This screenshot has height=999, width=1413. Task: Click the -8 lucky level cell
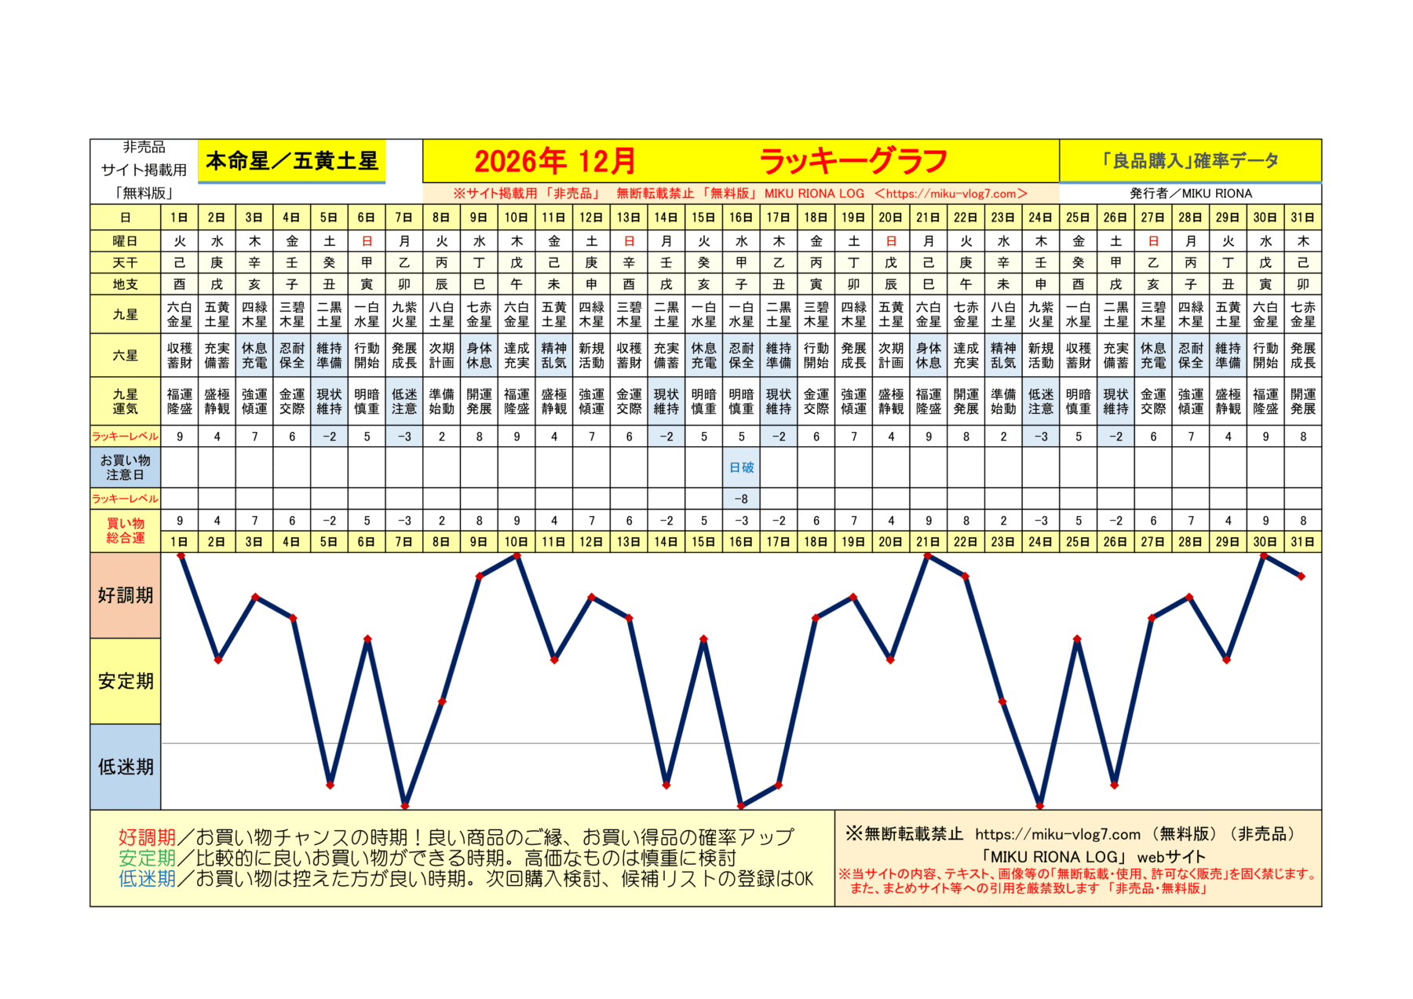[741, 499]
